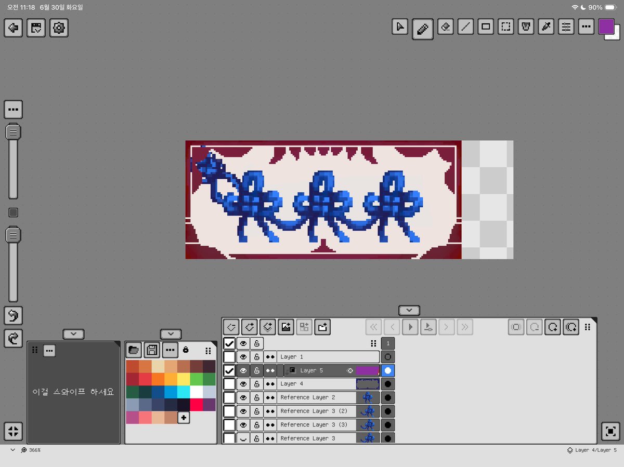This screenshot has height=467, width=624.
Task: Pick the yellow palette swatch
Action: point(184,379)
